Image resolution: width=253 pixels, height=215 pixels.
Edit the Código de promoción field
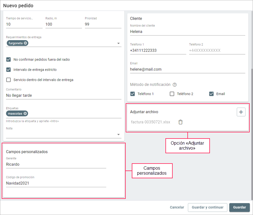(56, 183)
